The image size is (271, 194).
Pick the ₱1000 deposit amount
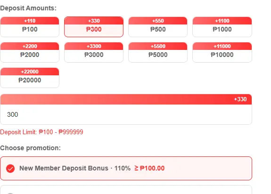pos(222,27)
